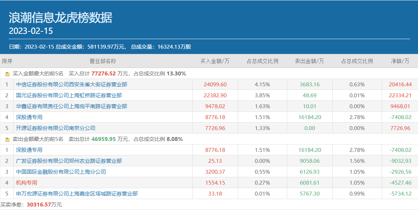
Task: Click 深股通专用 in the sell list
Action: tap(29, 150)
